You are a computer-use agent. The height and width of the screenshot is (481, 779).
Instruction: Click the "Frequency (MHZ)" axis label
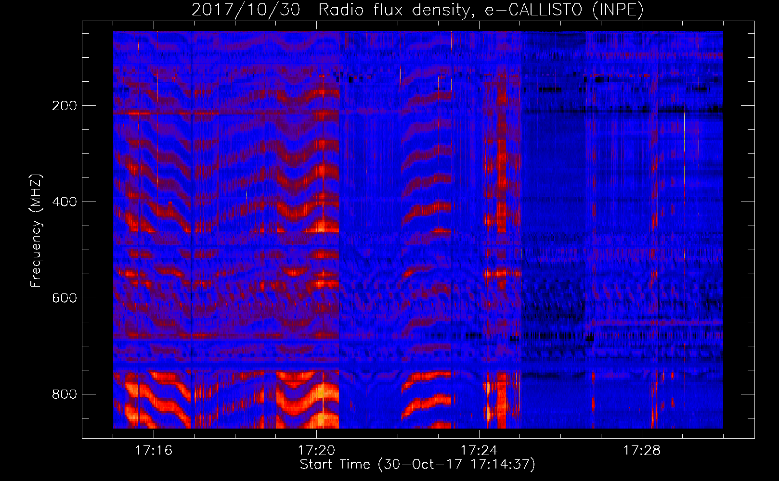click(x=36, y=230)
